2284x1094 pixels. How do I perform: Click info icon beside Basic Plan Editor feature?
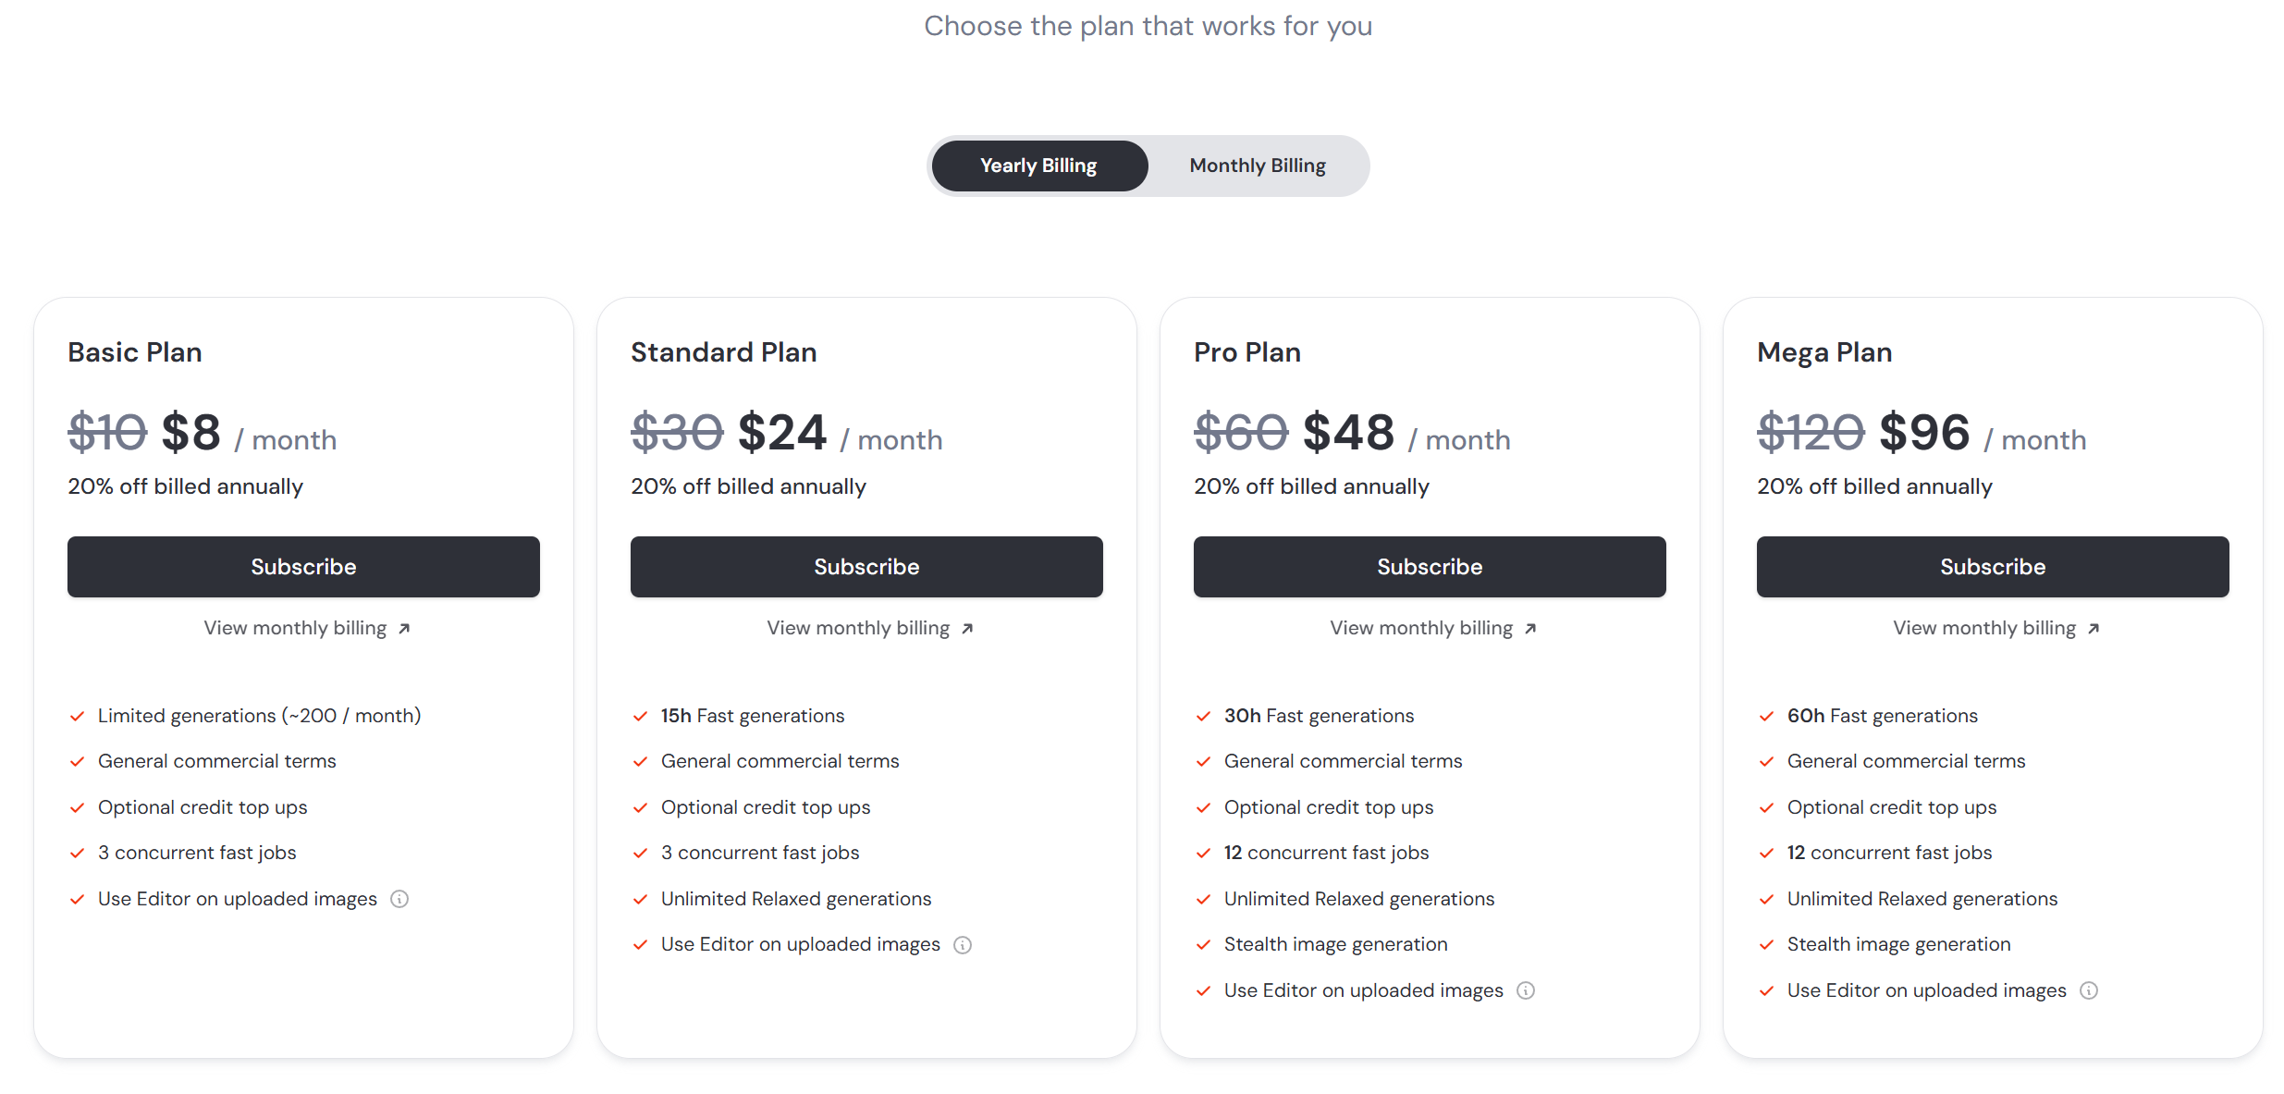[x=399, y=899]
